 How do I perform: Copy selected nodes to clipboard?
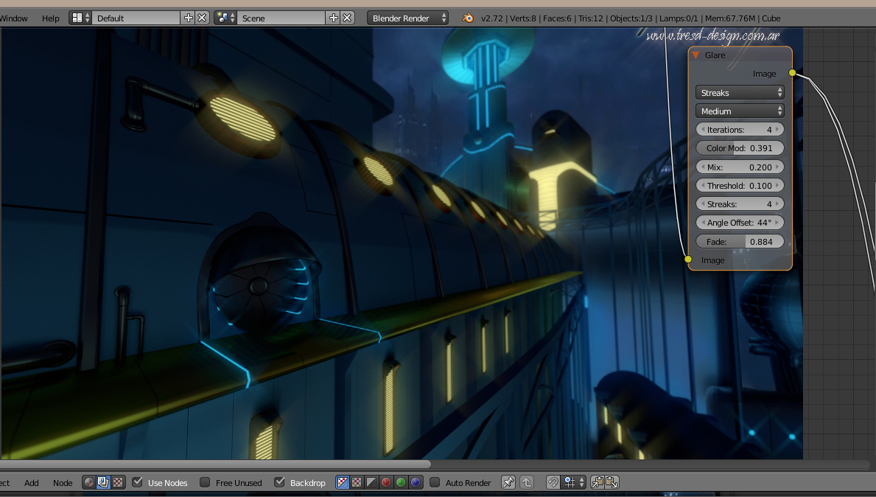(x=598, y=482)
